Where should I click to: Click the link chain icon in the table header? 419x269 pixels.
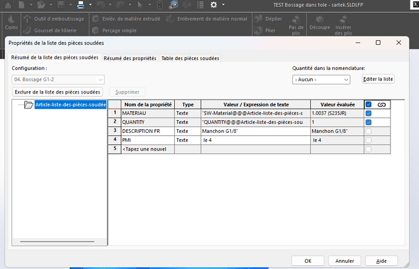coord(382,104)
